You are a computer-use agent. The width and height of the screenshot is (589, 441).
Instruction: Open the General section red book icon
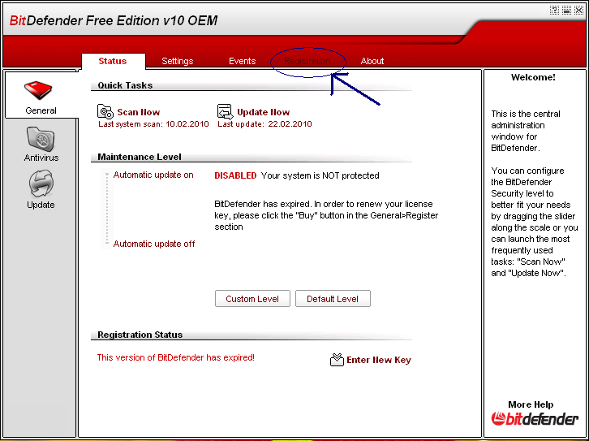[38, 91]
